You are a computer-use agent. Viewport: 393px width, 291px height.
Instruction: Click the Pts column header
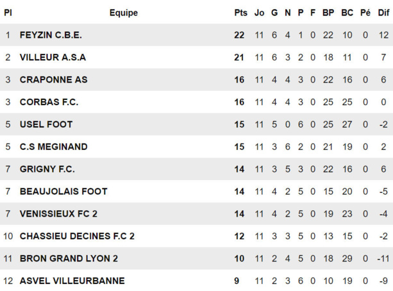240,13
